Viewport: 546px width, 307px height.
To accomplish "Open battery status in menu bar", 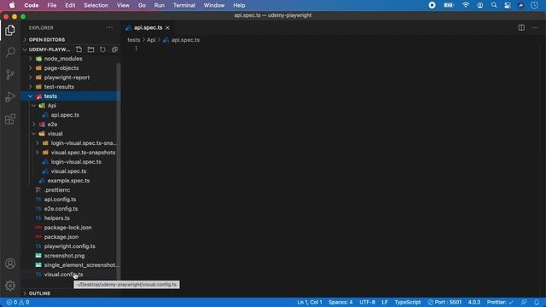I will pos(449,5).
